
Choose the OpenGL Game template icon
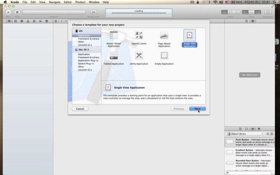139,35
